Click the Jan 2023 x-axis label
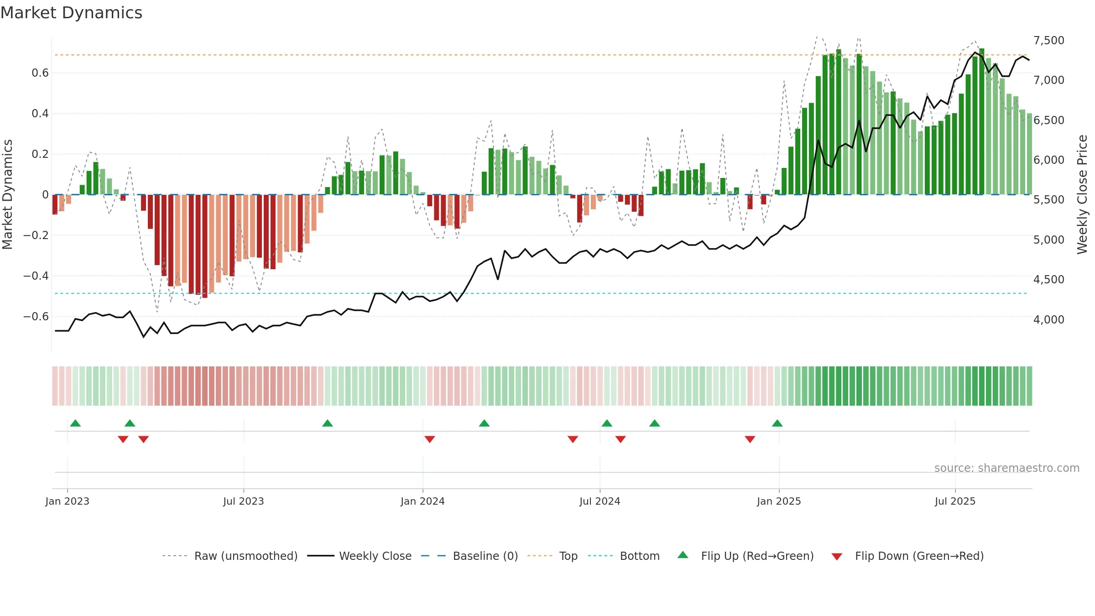The width and height of the screenshot is (1095, 616). (68, 501)
